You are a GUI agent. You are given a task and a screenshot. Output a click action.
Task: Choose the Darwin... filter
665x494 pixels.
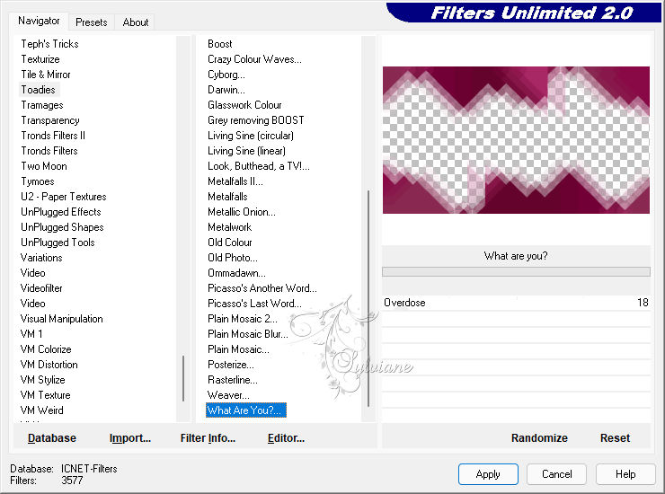click(226, 90)
